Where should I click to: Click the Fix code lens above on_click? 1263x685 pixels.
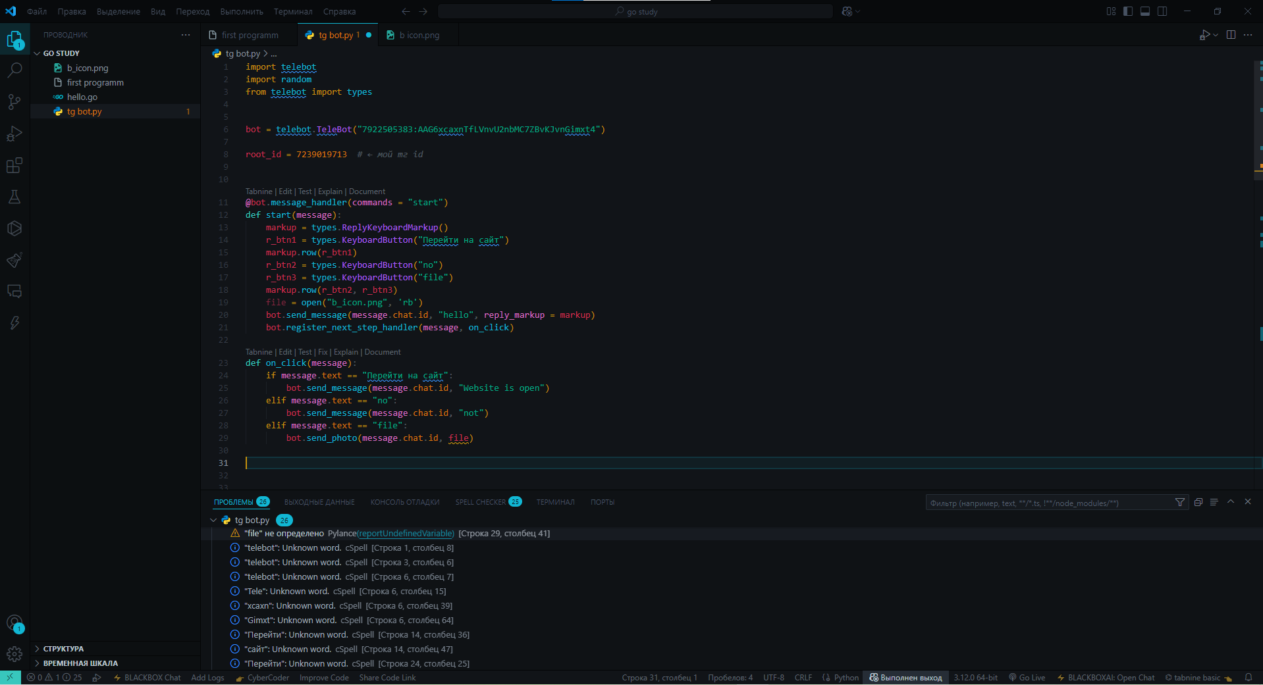click(x=323, y=352)
